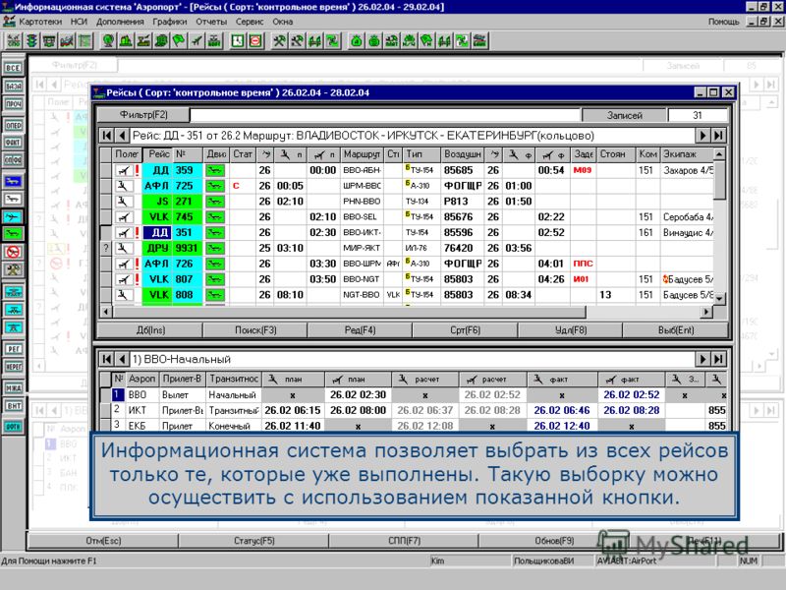Toggle the ОПЕР sidebar filter
The width and height of the screenshot is (786, 590).
pos(13,125)
